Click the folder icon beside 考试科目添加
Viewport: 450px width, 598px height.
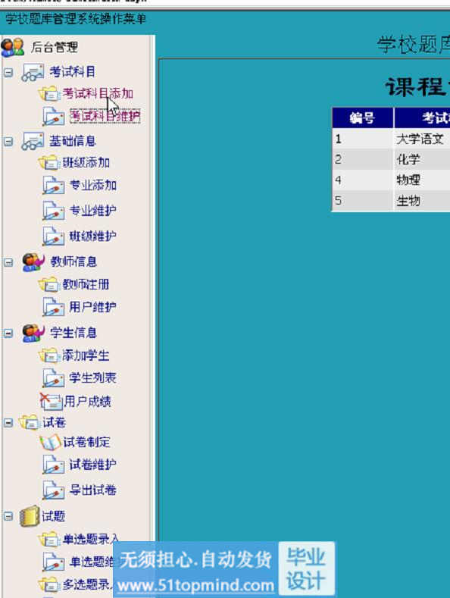tap(49, 93)
